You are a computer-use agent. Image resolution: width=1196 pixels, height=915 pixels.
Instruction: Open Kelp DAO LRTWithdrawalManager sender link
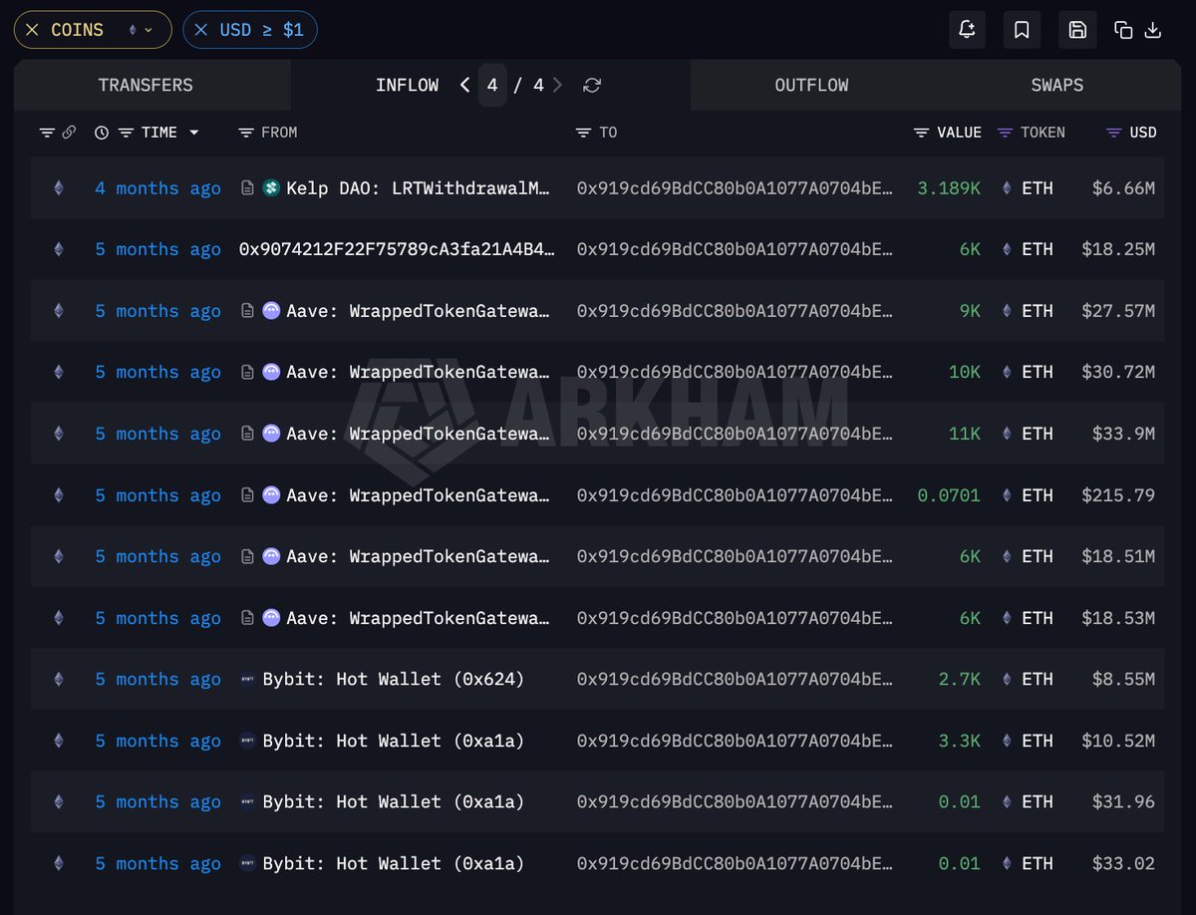pyautogui.click(x=418, y=188)
